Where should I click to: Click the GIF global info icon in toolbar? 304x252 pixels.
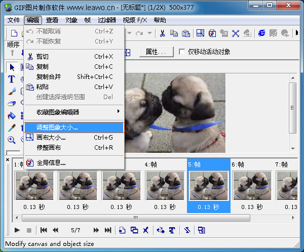coord(212,33)
